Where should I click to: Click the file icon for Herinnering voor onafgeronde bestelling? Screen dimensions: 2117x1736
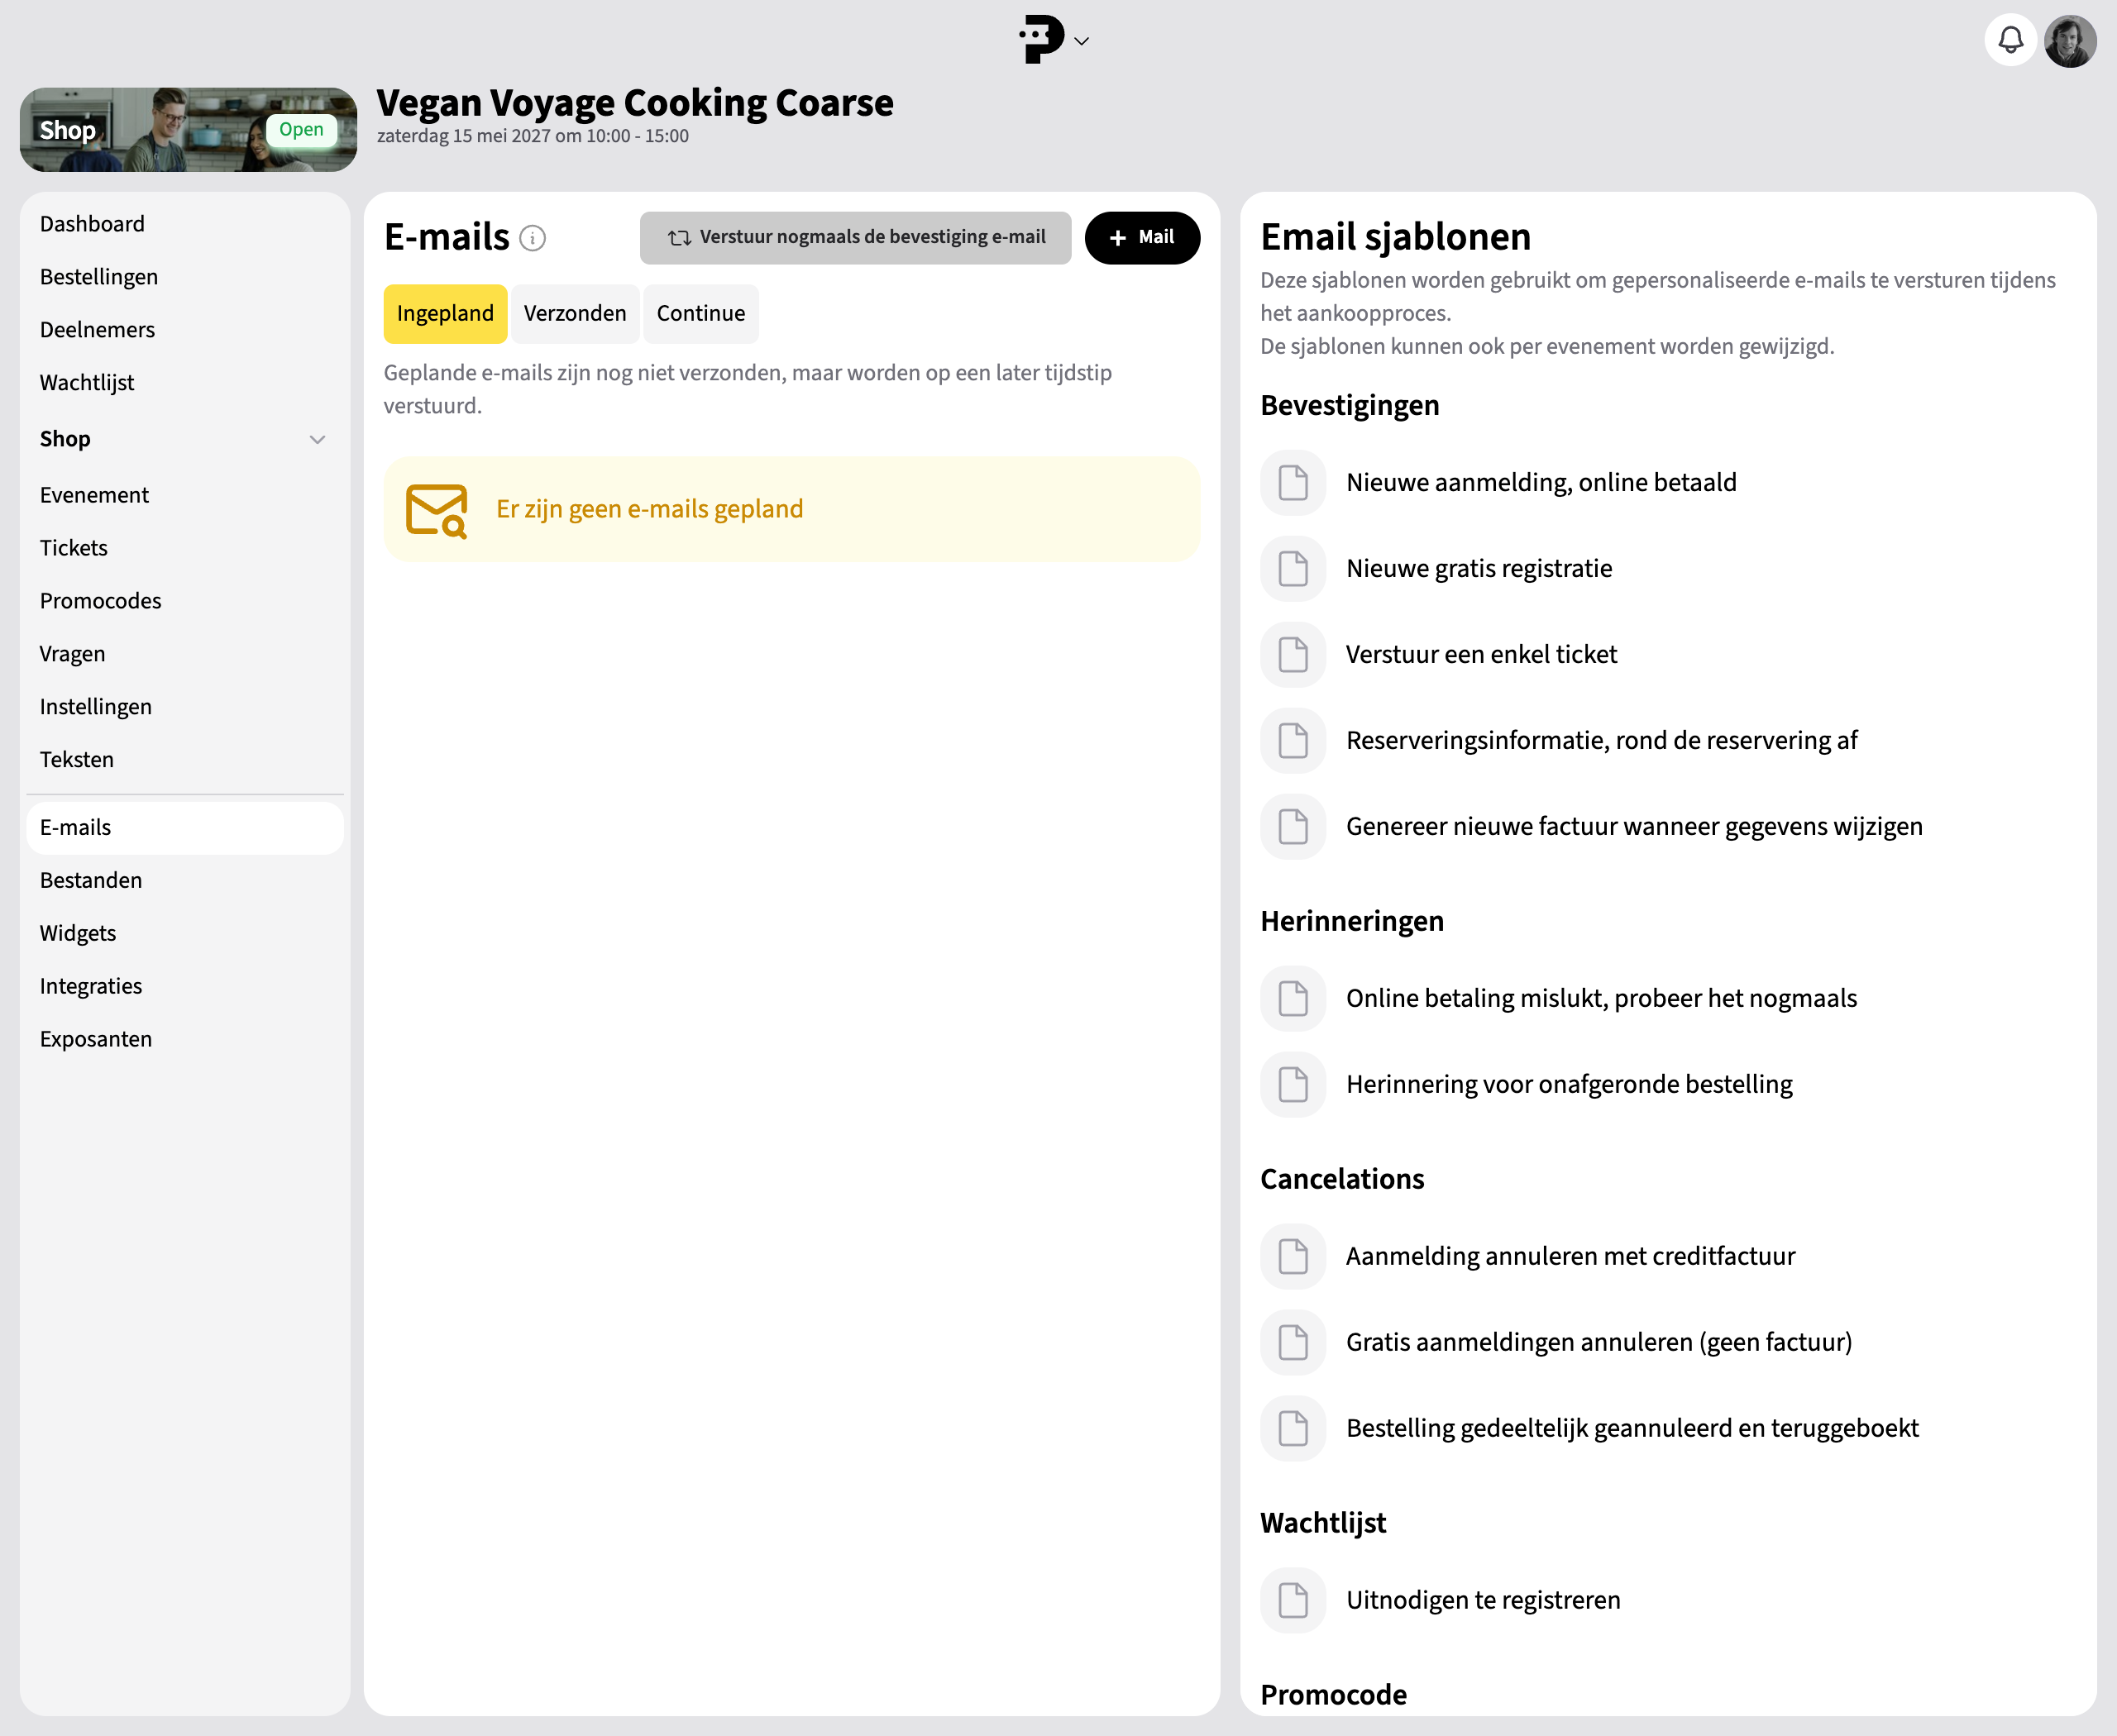pyautogui.click(x=1293, y=1085)
